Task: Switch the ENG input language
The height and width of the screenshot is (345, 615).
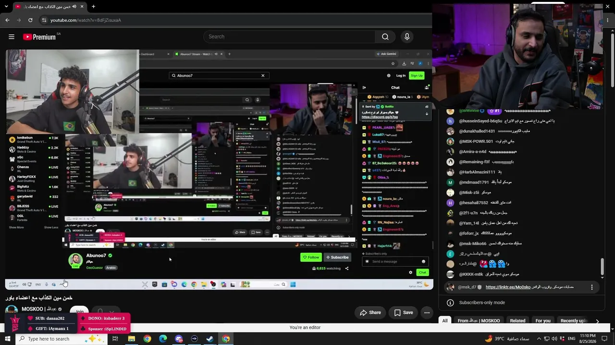Action: tap(572, 339)
